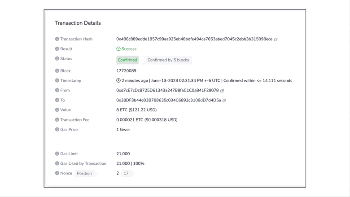This screenshot has width=350, height=197.
Task: Click the Timestamp info icon
Action: point(57,81)
